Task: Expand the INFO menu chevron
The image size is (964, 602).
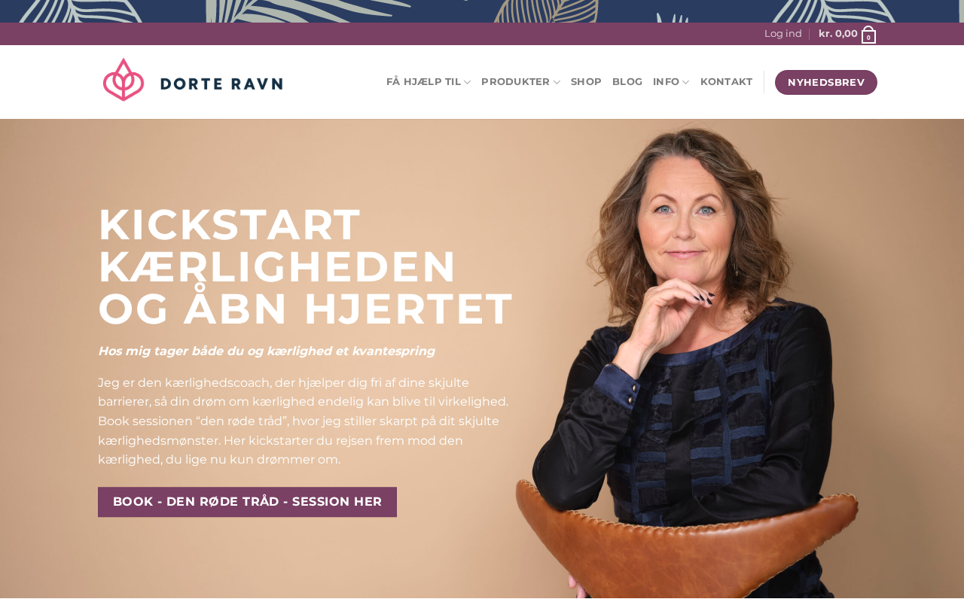Action: click(685, 83)
